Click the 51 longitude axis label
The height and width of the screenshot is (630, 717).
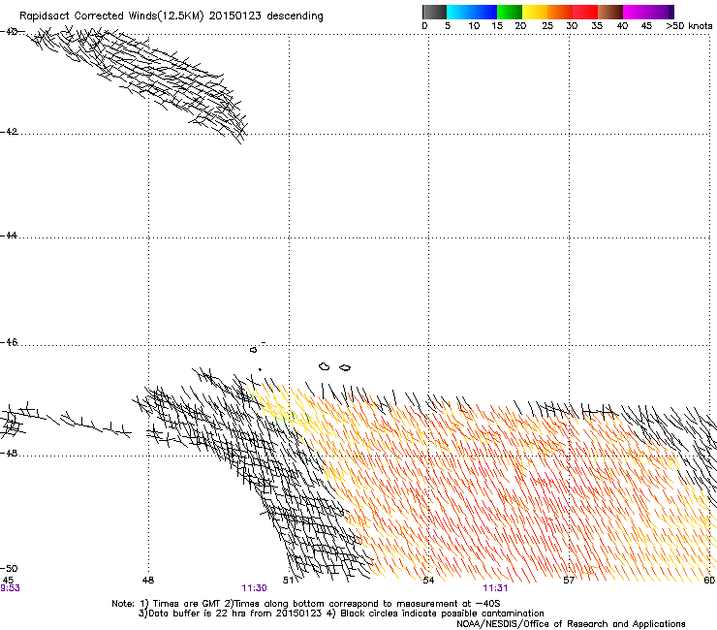(x=289, y=581)
